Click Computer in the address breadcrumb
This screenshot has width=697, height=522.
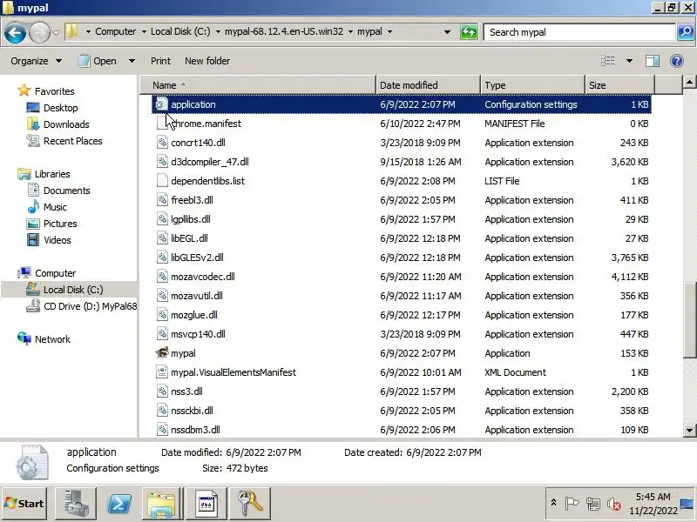(116, 31)
